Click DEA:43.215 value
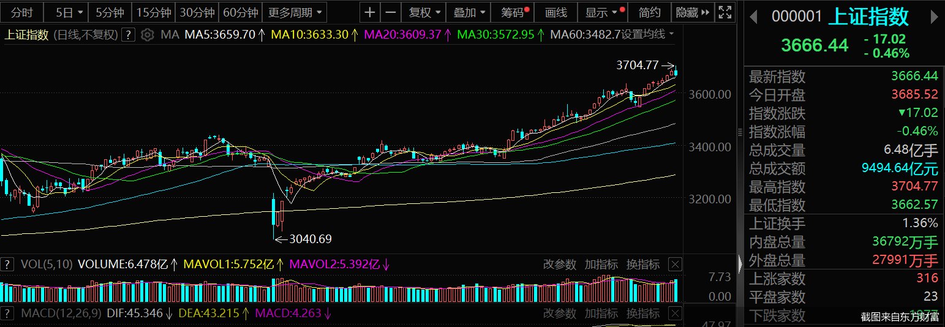This screenshot has height=327, width=945. pyautogui.click(x=208, y=314)
